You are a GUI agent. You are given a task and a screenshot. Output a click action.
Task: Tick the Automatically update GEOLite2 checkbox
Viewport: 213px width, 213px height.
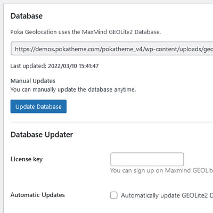coord(114,195)
